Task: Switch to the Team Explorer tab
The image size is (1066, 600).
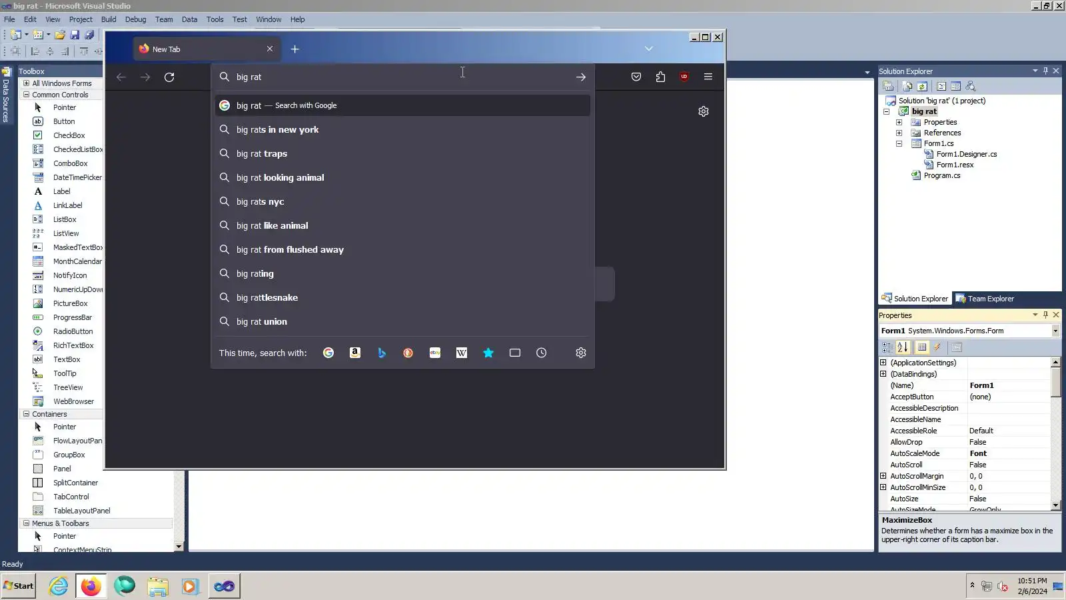Action: point(985,299)
